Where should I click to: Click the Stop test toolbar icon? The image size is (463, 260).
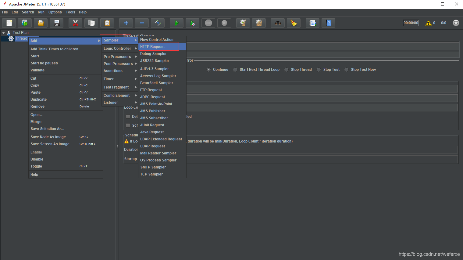click(208, 23)
